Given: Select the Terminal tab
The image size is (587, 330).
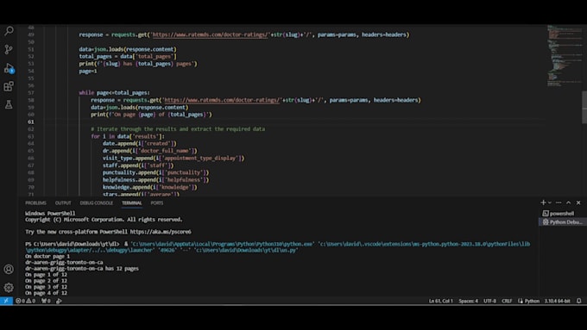Looking at the screenshot, I should coord(132,203).
